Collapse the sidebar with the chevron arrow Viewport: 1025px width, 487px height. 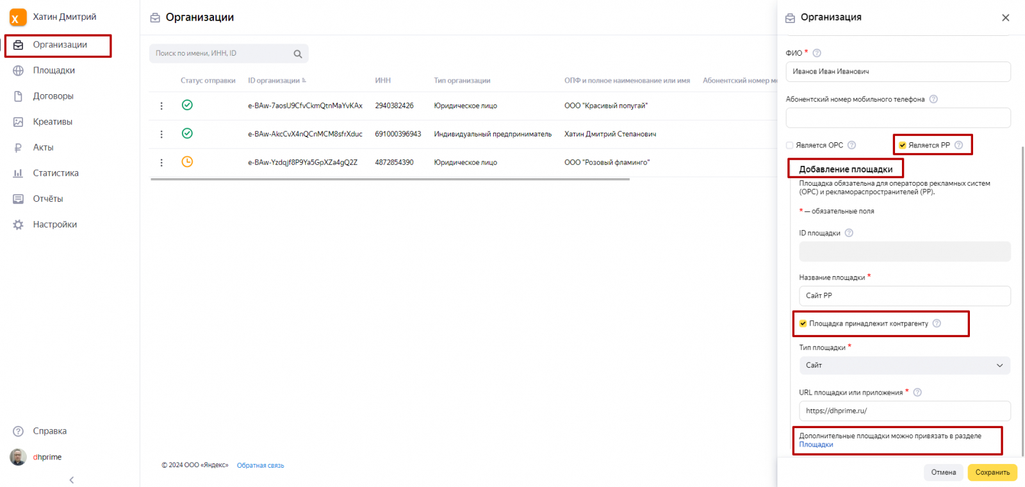pos(71,480)
